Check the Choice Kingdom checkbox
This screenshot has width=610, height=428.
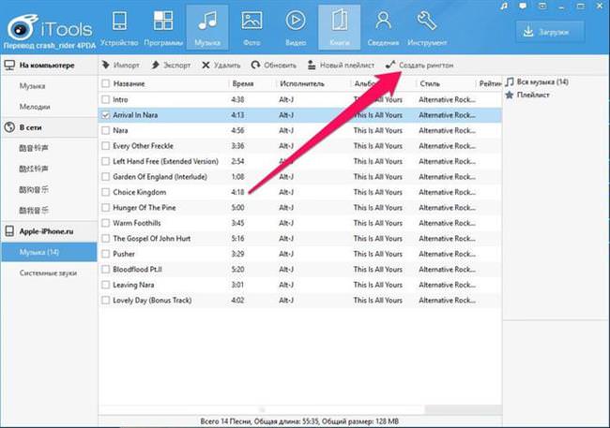pyautogui.click(x=105, y=192)
